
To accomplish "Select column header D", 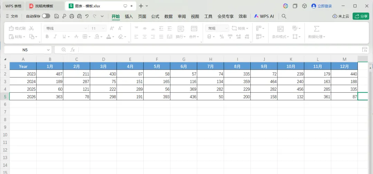I will [104, 59].
